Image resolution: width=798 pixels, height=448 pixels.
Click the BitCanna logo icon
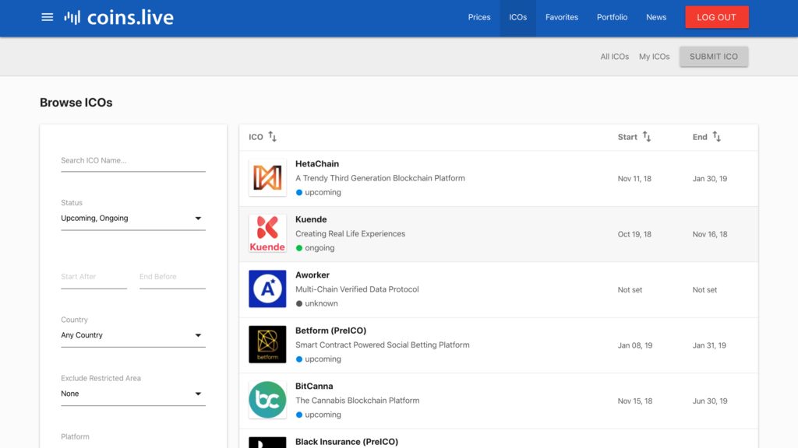[x=267, y=400]
